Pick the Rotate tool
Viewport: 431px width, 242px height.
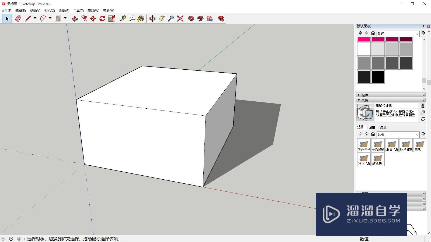102,19
